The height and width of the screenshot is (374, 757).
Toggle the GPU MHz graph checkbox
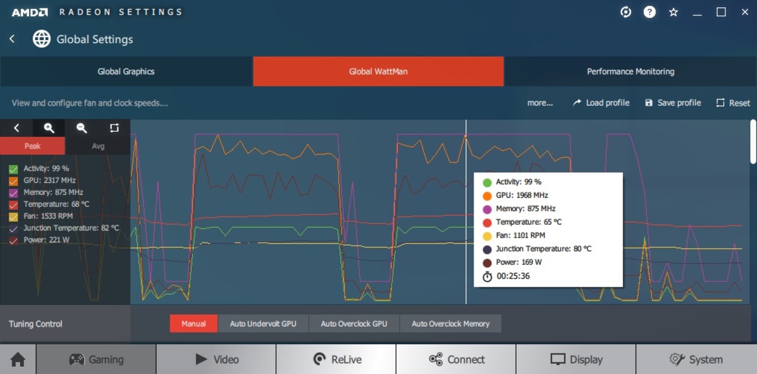(x=14, y=182)
